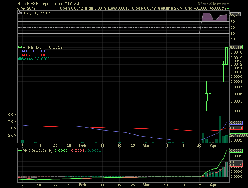Click the RSI(14) 95.04 label
The width and height of the screenshot is (248, 188).
coord(37,13)
